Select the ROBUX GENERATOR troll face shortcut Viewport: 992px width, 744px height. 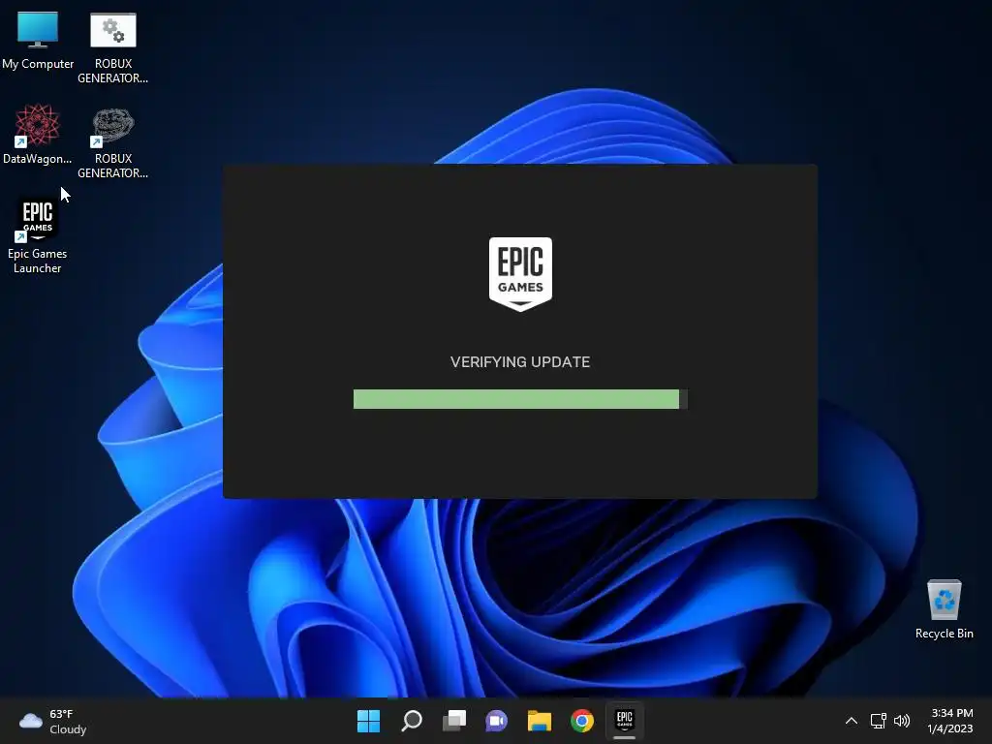[x=112, y=142]
